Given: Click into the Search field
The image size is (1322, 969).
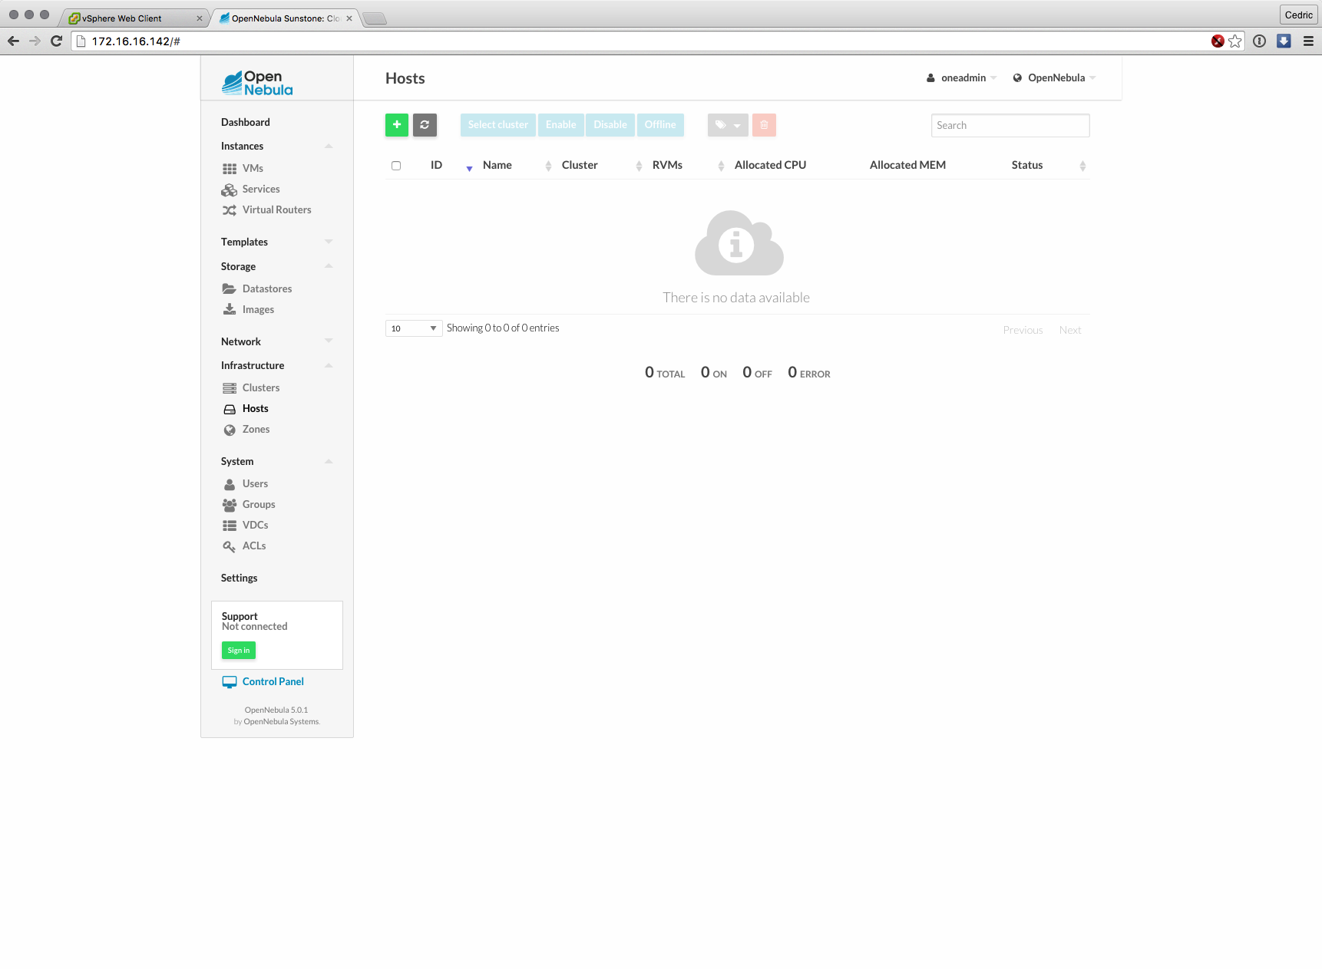Looking at the screenshot, I should point(1010,125).
